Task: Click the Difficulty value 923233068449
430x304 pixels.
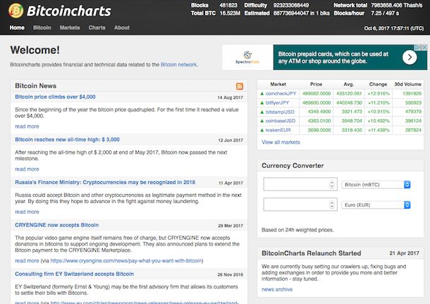Action: (291, 5)
